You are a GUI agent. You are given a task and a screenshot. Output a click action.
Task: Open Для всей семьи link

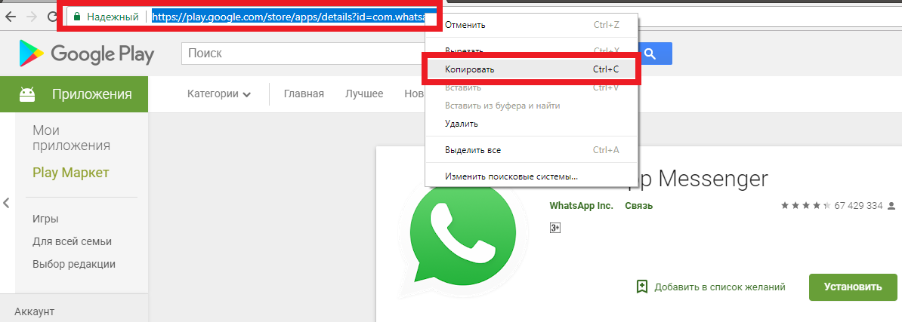[72, 241]
